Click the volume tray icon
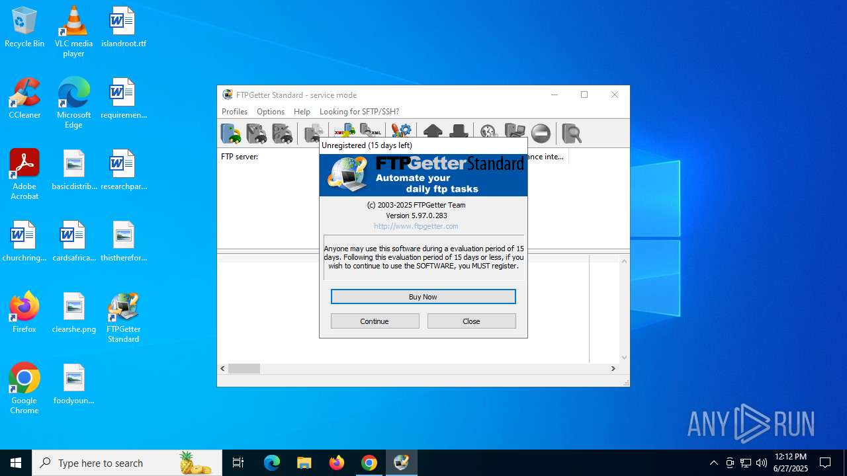 762,463
